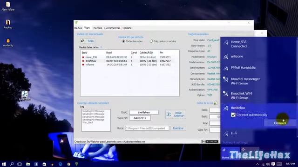Show hidden system tray icons
Viewport: 298px width, 167px height.
click(x=257, y=164)
